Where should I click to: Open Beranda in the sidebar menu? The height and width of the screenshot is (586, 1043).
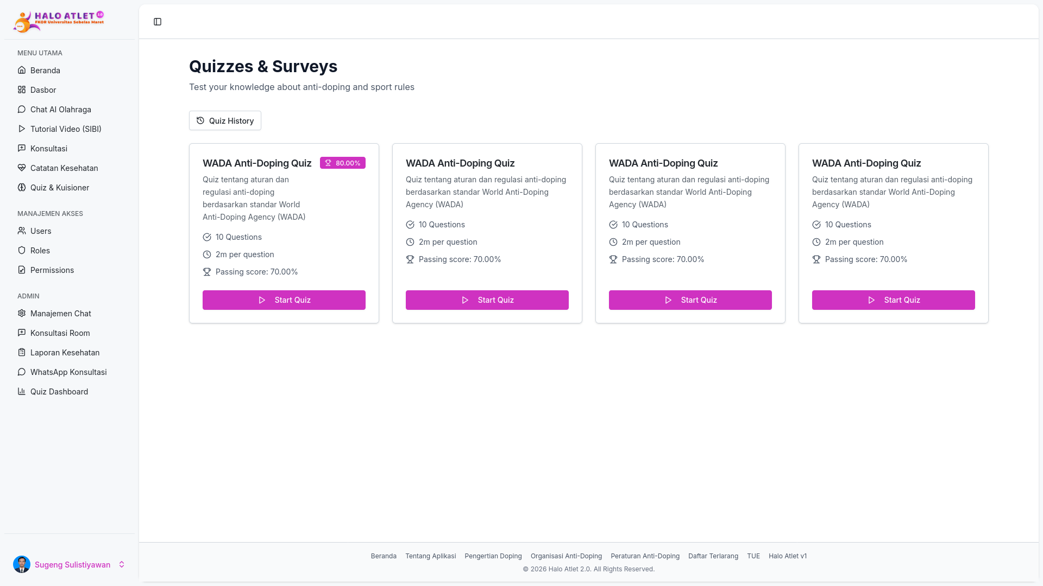click(x=70, y=70)
